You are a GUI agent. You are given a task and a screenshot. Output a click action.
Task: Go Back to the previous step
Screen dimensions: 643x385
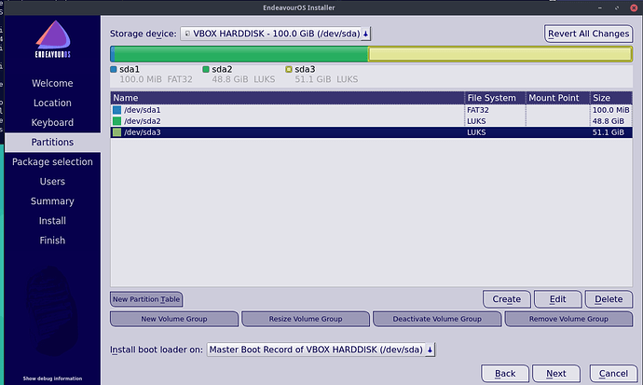click(x=505, y=374)
